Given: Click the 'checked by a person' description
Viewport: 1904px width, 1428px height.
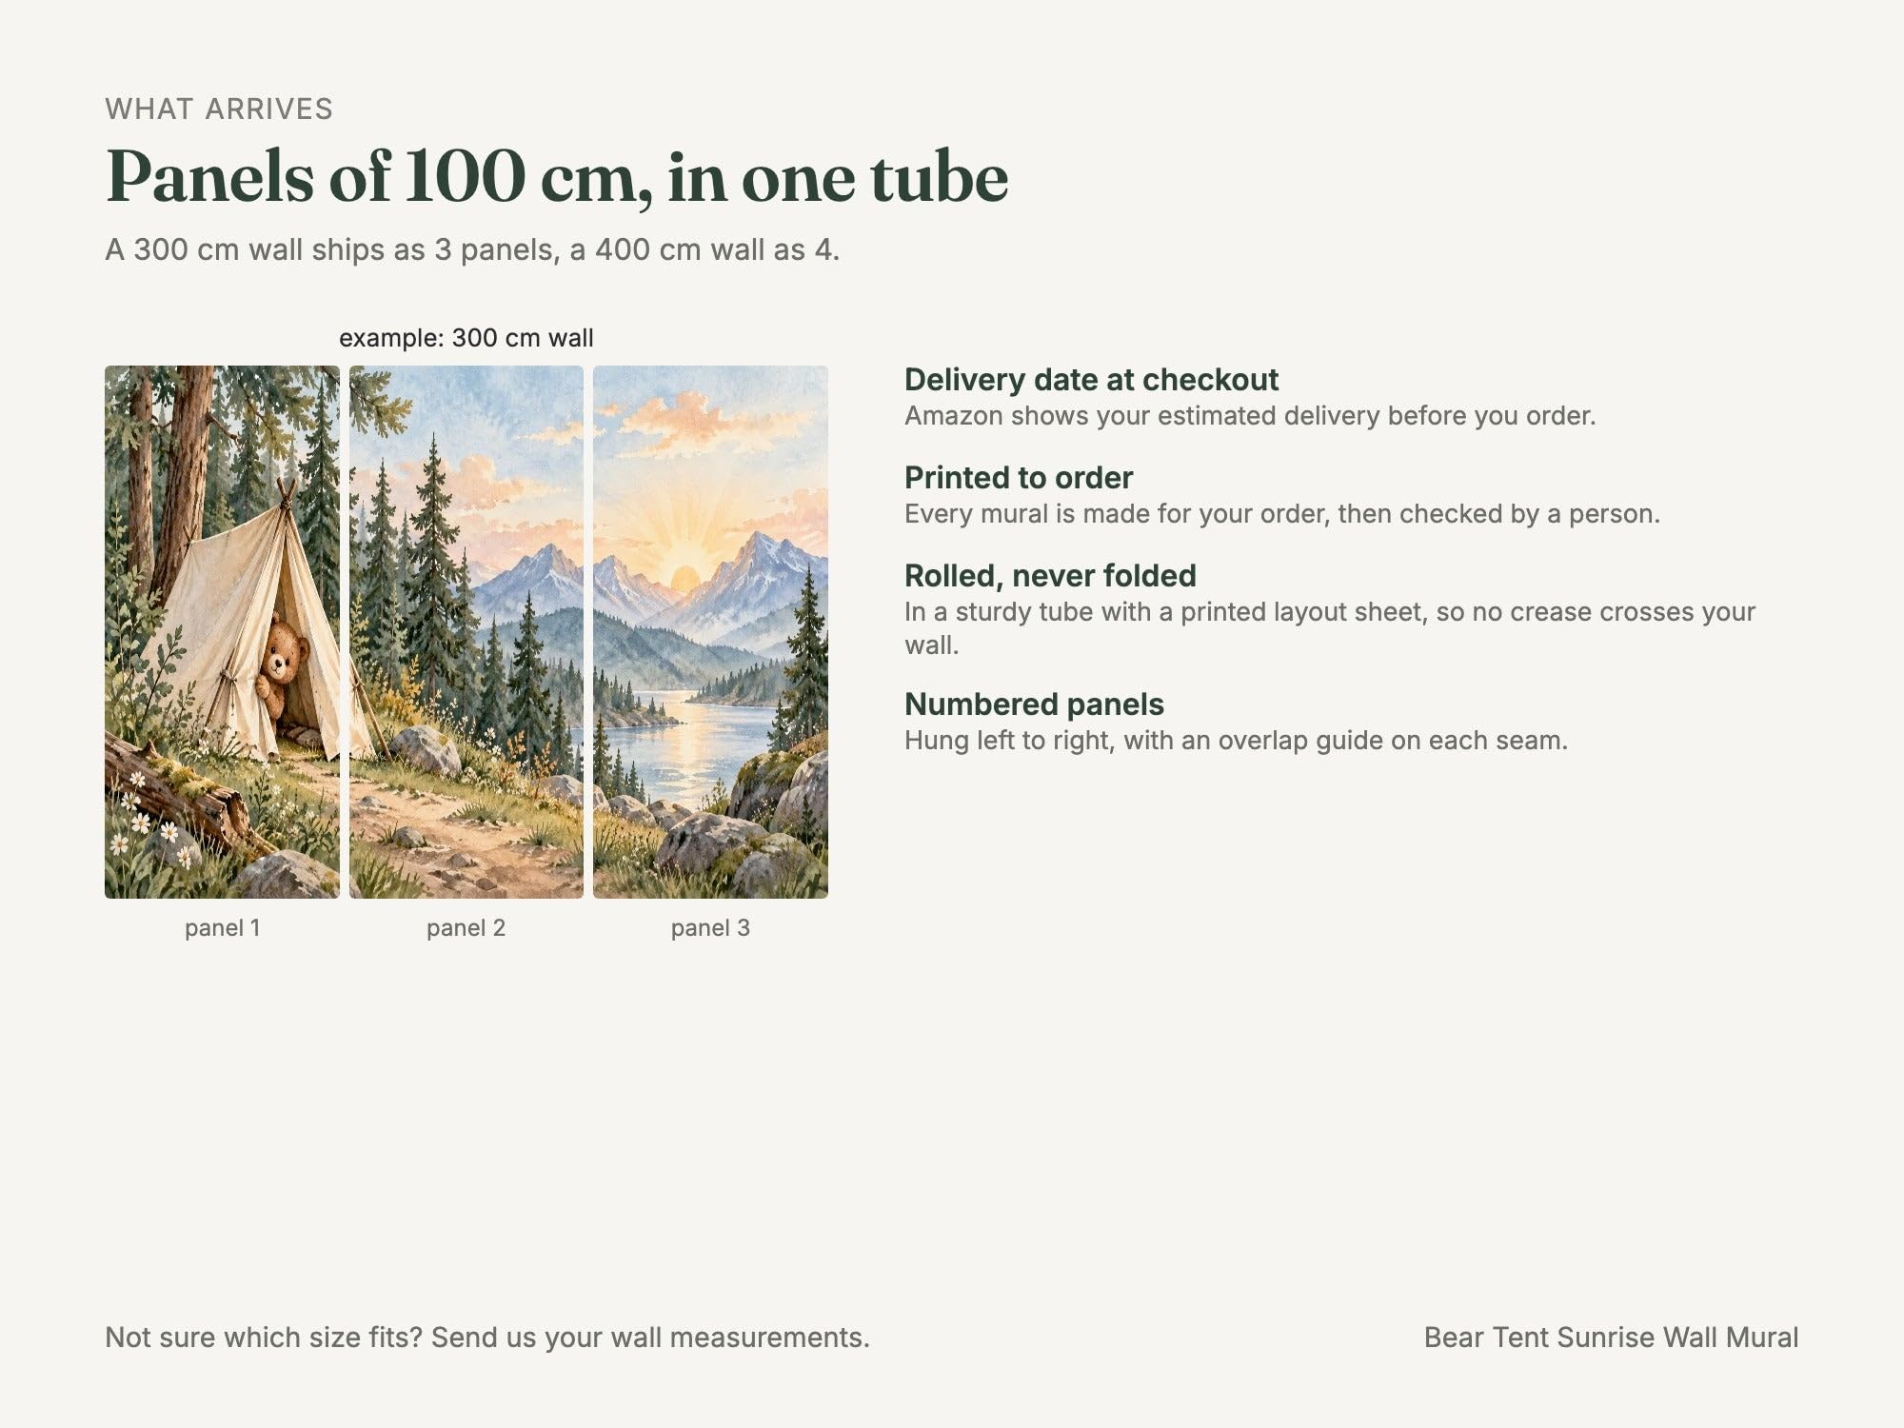Looking at the screenshot, I should pyautogui.click(x=1282, y=514).
